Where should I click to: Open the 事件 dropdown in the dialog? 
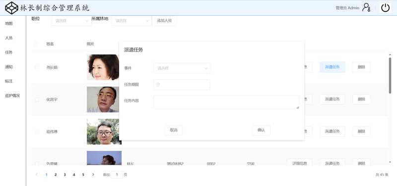coord(182,68)
